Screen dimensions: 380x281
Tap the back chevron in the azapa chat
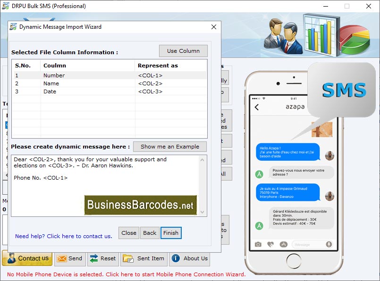pos(256,107)
